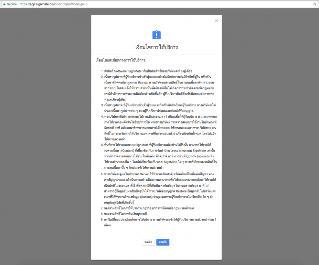
Task: Click term 1 about the SignMate software copyright
Action: (148, 71)
